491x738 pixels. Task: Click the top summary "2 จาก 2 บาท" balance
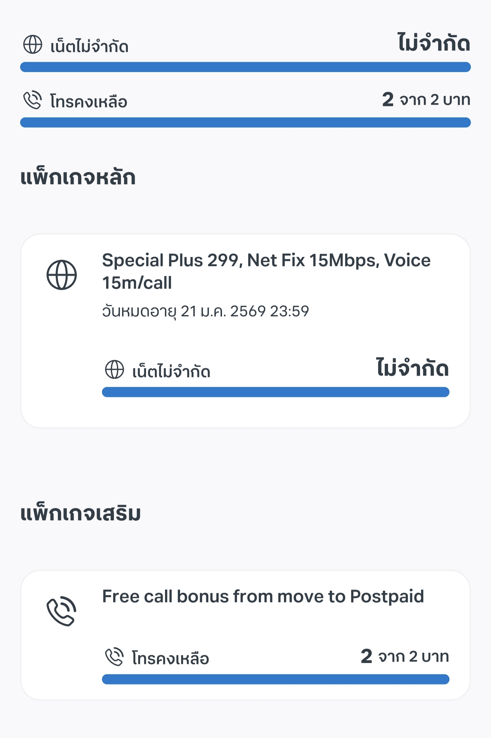(x=426, y=100)
